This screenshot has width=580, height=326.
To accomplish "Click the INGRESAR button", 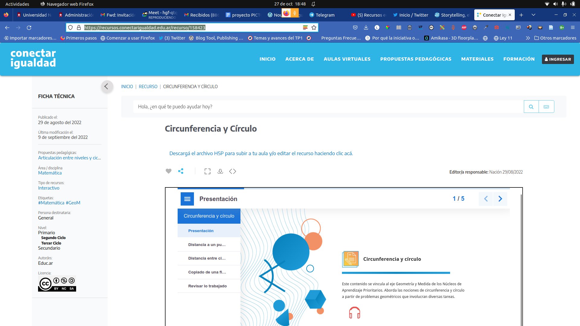I will click(558, 59).
